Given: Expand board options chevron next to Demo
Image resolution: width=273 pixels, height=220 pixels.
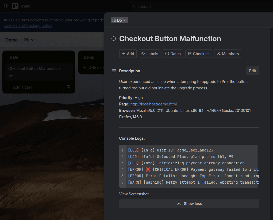Looking at the screenshot, I should tap(32, 40).
